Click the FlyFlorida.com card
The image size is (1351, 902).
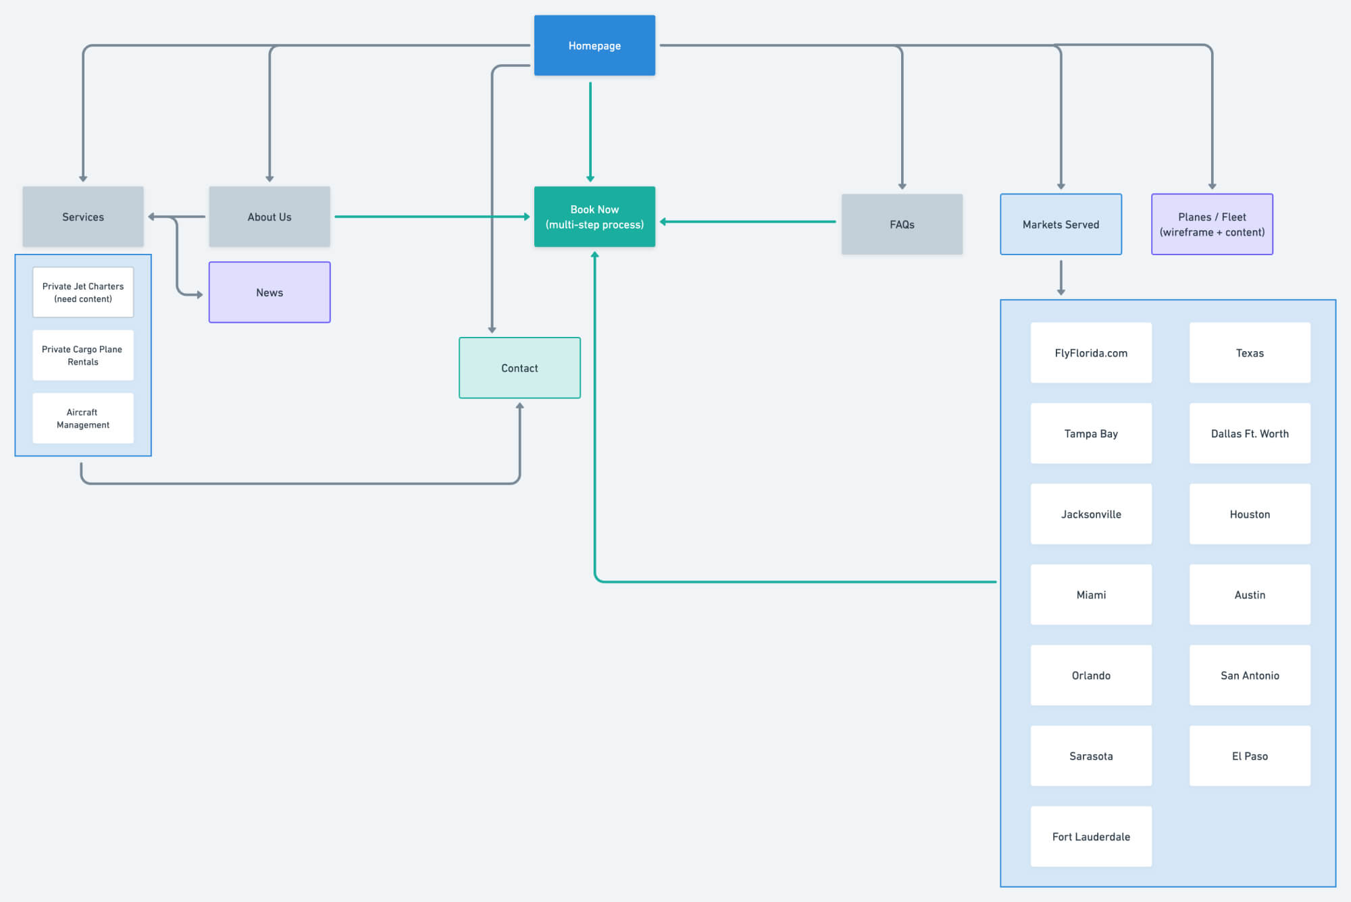[1090, 352]
